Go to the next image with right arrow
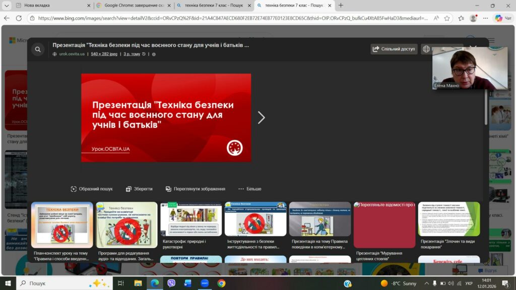 261,118
